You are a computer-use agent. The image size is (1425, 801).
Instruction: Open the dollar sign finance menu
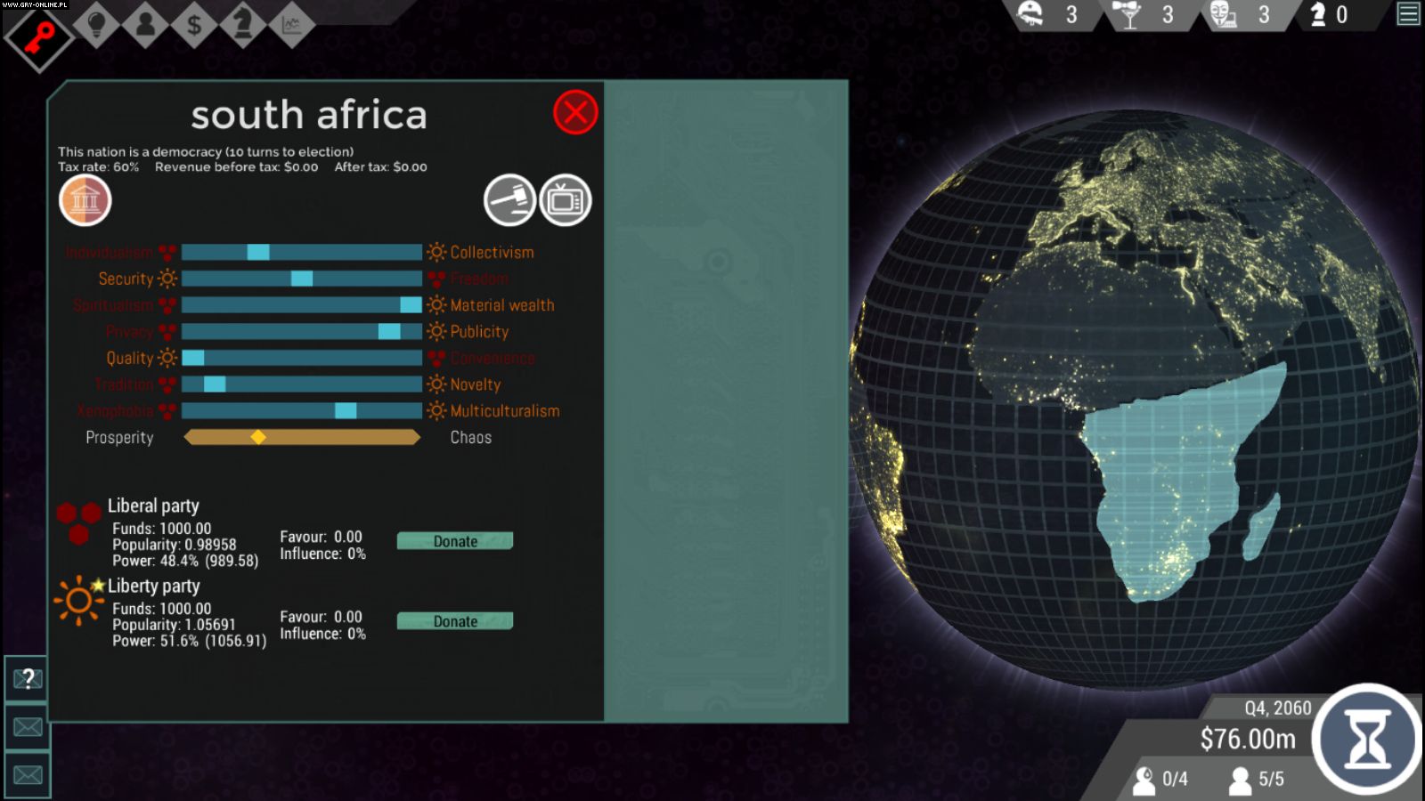[194, 24]
